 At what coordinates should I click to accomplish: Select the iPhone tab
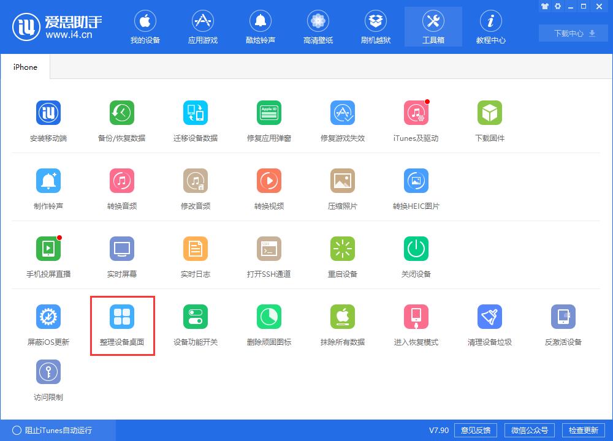25,66
